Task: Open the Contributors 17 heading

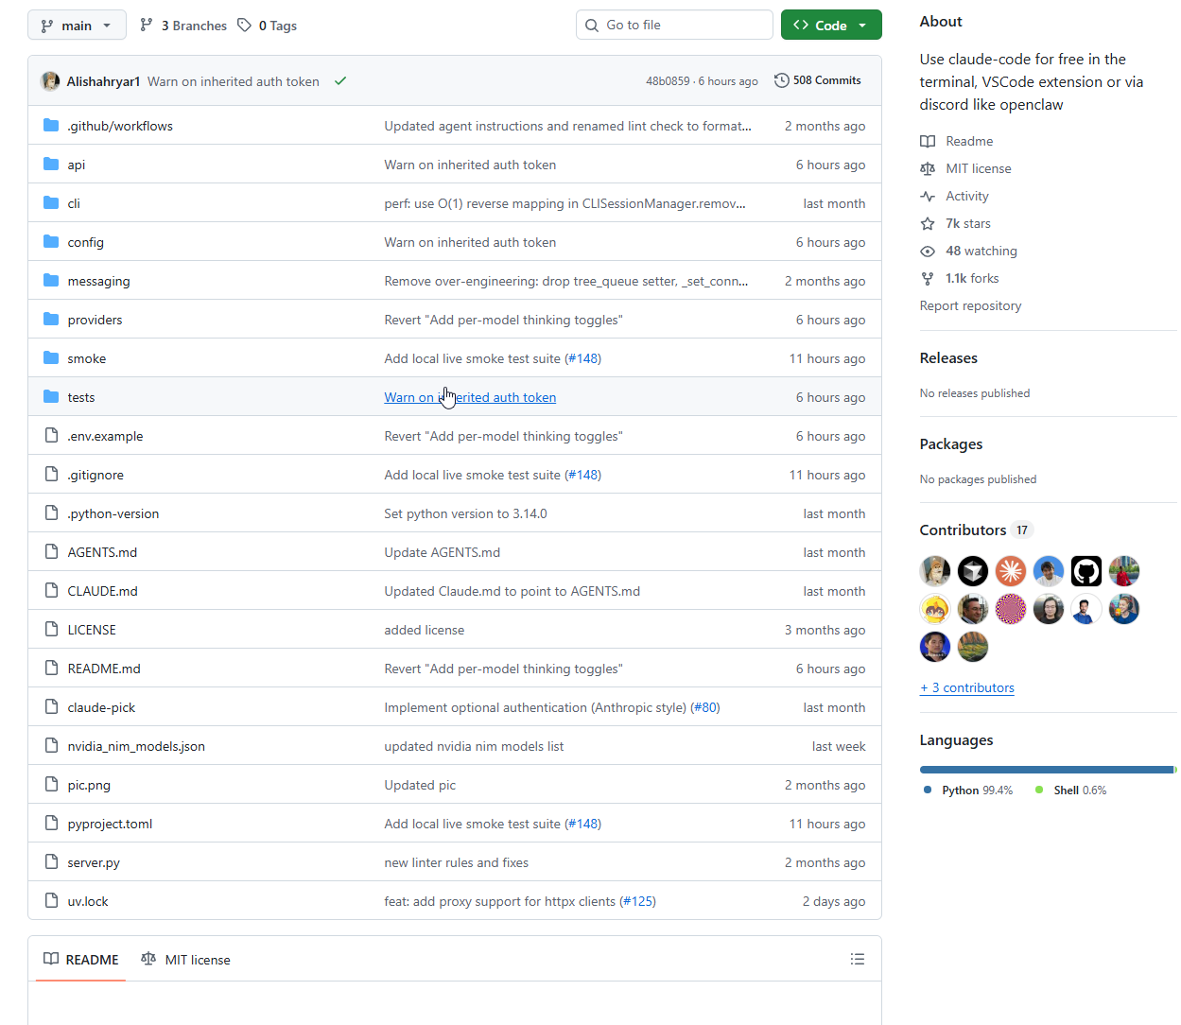Action: [x=977, y=530]
